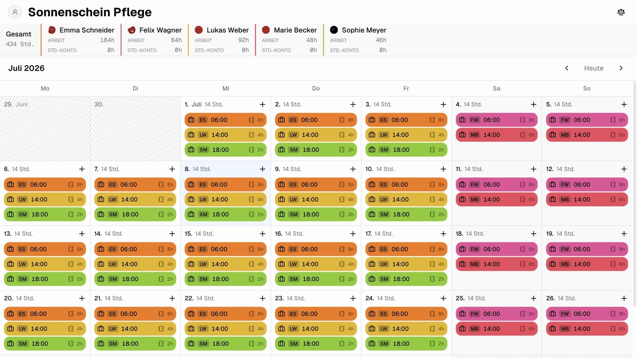Open ES 06:00 shift on day 6
The height and width of the screenshot is (358, 637).
click(45, 184)
